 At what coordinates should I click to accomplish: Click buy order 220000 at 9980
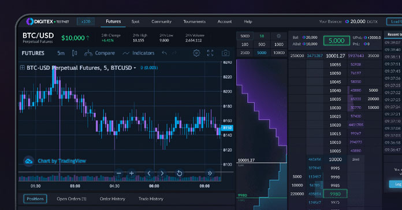(297, 194)
